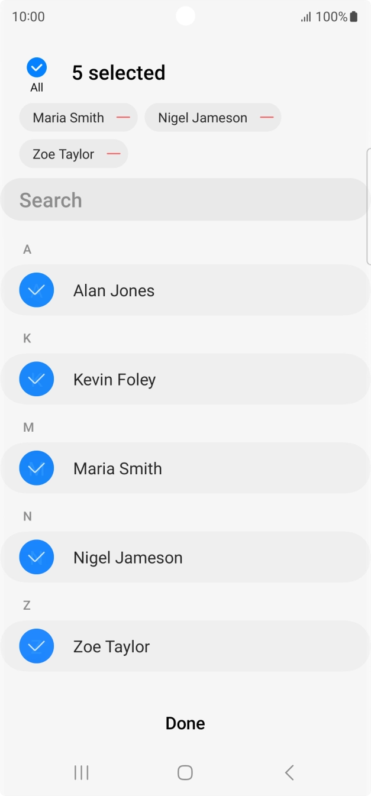Tap the battery status icon
Viewport: 371px width, 796px height.
tap(354, 17)
